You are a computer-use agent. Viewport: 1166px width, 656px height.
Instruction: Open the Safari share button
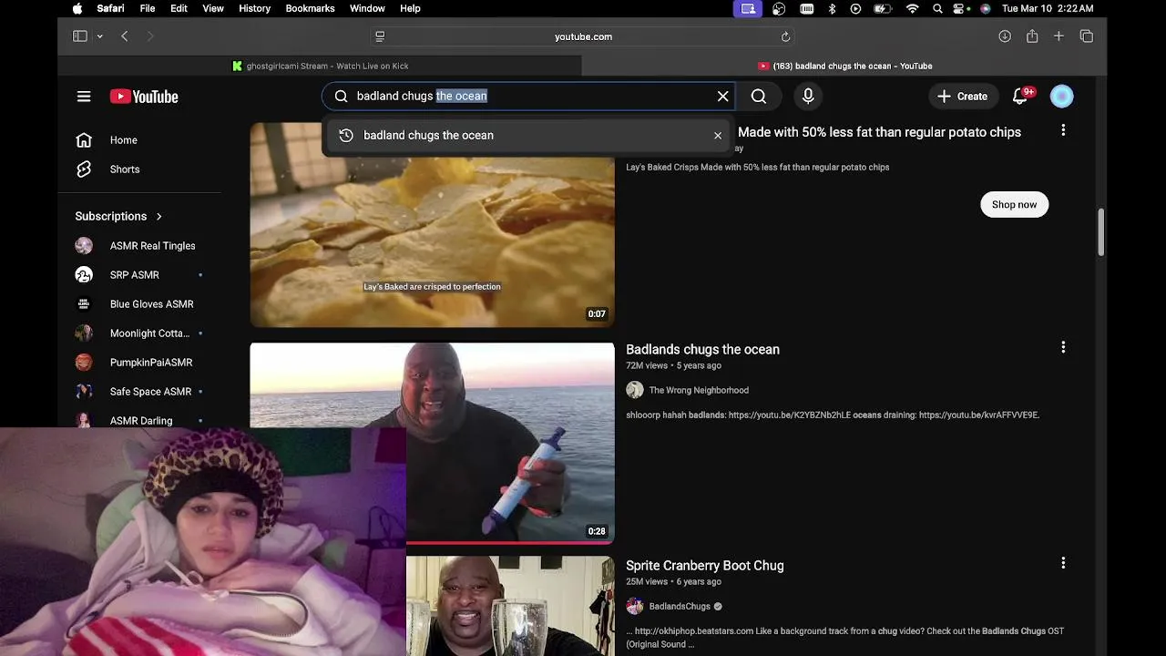click(1032, 36)
